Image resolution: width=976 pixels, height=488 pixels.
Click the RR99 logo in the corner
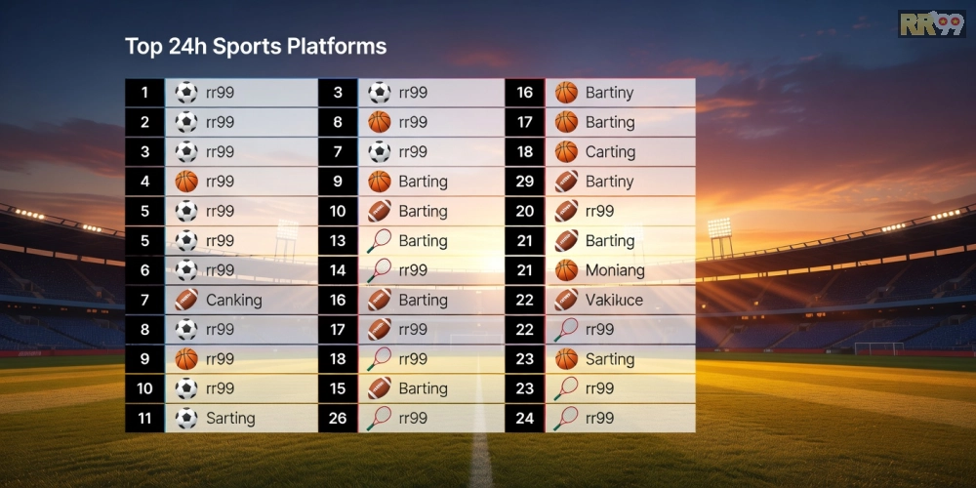(x=930, y=23)
